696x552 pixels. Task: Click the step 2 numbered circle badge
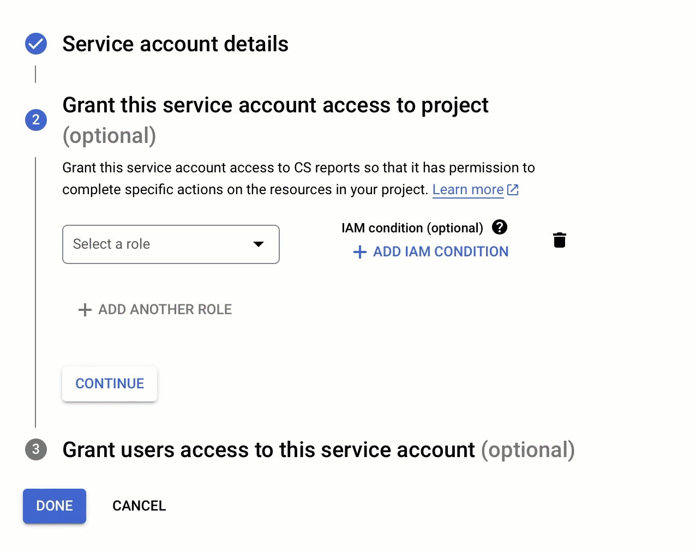click(35, 120)
